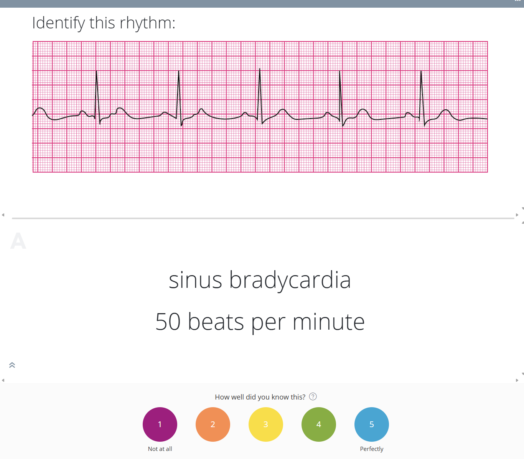
Task: Click the ECG rhythm strip image
Action: click(260, 107)
